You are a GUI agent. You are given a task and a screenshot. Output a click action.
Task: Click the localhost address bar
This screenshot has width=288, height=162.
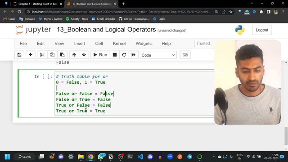point(120,12)
